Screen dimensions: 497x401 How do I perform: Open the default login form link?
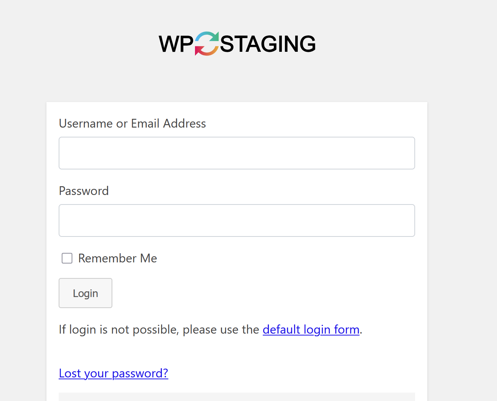pos(311,329)
